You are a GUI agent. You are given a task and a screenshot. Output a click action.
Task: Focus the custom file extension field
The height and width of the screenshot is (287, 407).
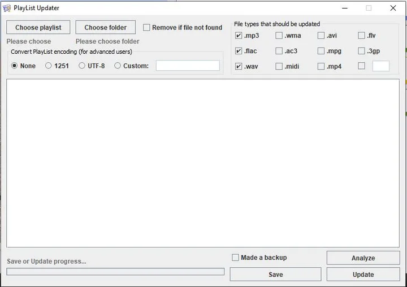(x=381, y=66)
